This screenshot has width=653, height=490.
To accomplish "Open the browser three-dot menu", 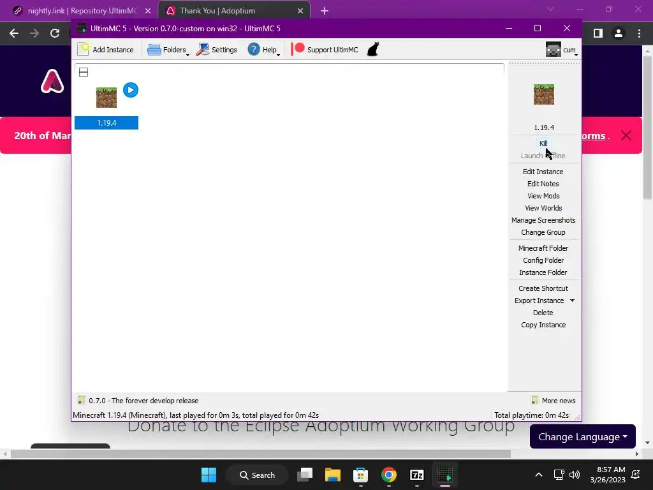I will point(639,33).
